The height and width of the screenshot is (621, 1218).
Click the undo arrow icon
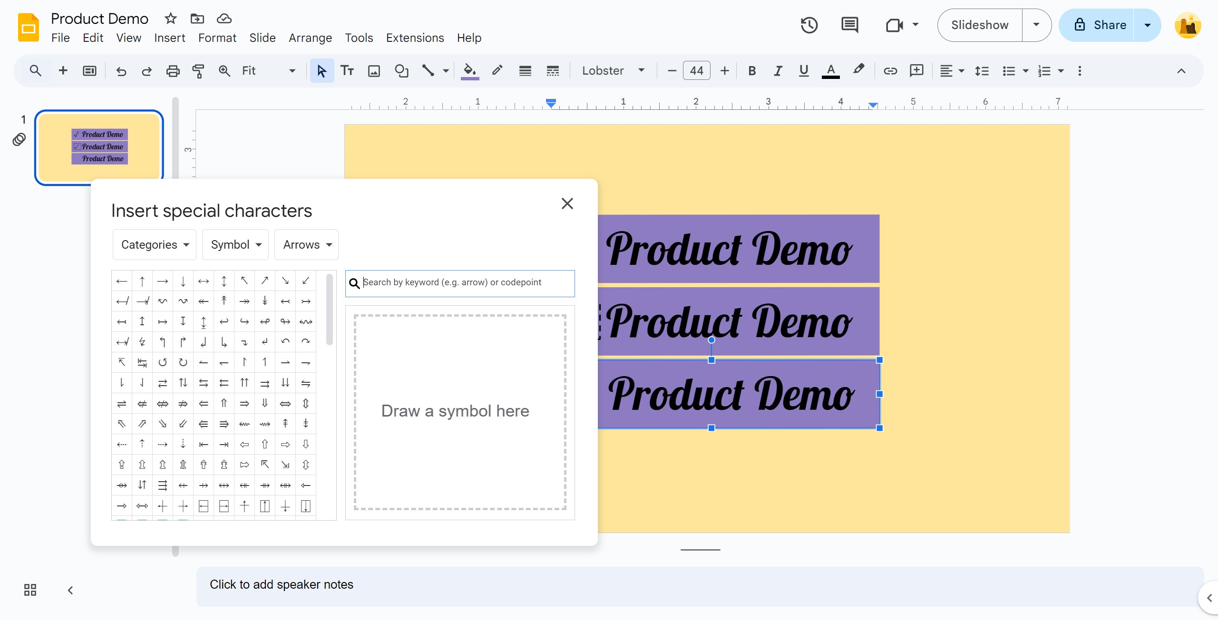pyautogui.click(x=121, y=71)
